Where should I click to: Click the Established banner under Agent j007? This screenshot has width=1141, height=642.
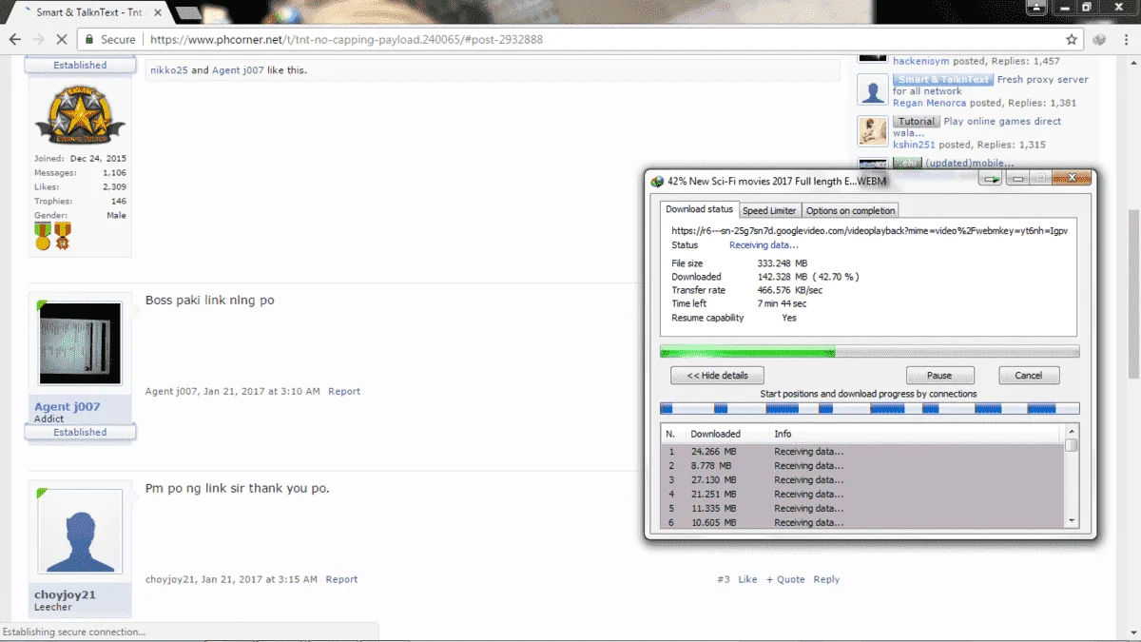pyautogui.click(x=80, y=433)
